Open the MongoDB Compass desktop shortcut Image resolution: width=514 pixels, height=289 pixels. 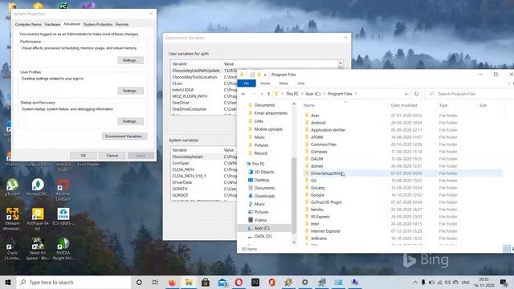[x=38, y=188]
